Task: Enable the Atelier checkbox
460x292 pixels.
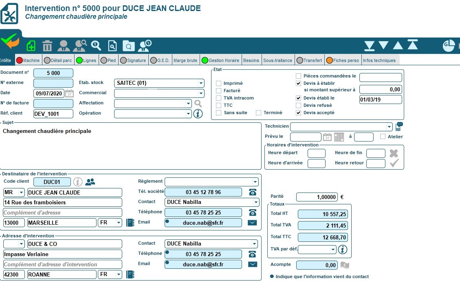Action: pos(383,137)
